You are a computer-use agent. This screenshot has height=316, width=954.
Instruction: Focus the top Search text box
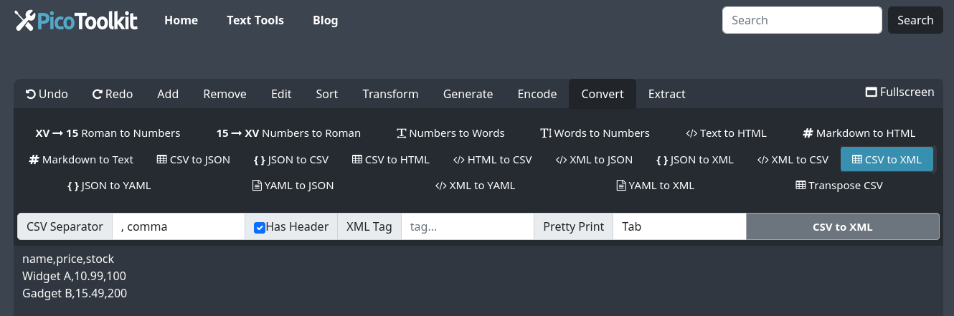coord(801,20)
